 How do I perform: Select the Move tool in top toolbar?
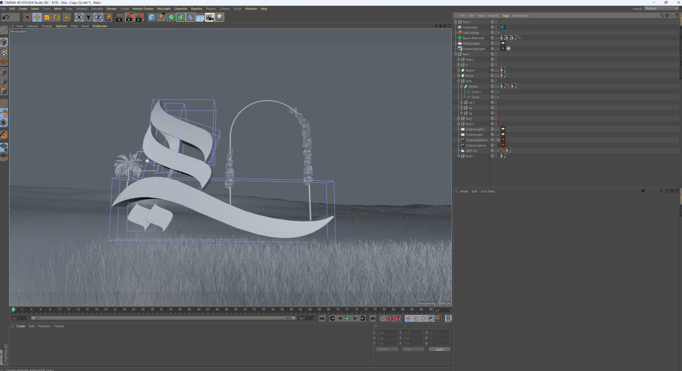[37, 18]
